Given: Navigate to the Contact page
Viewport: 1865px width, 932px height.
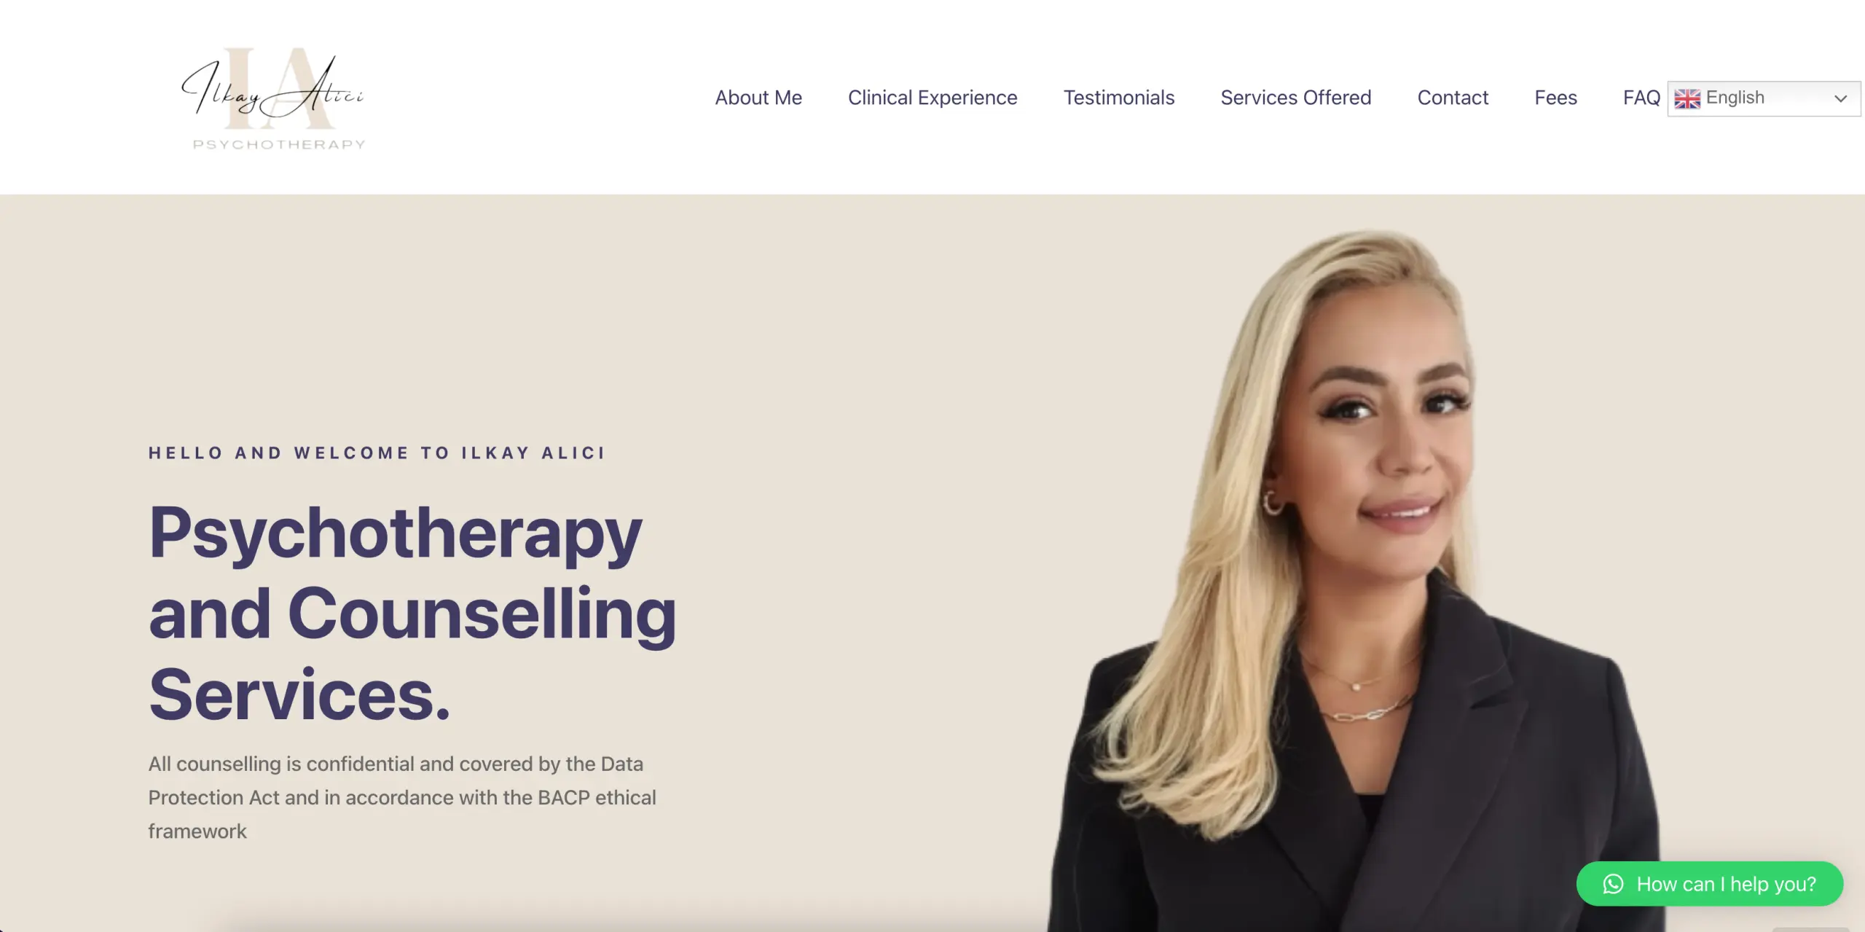Looking at the screenshot, I should click(1453, 98).
